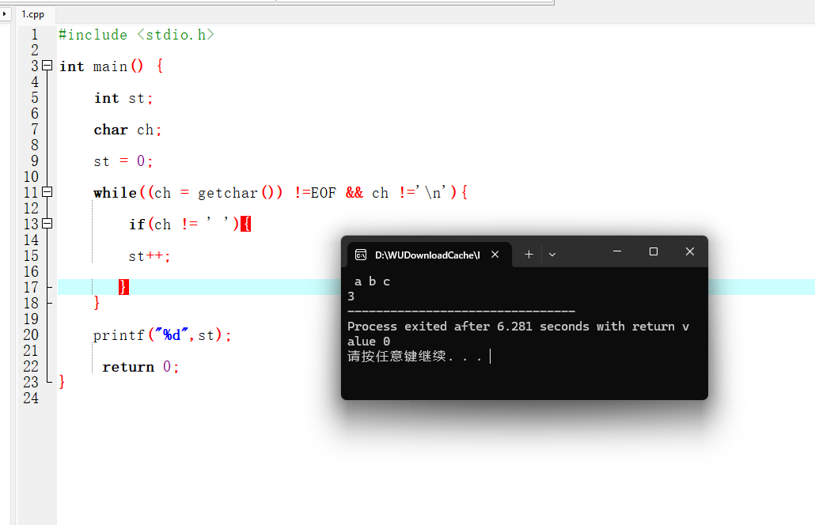The image size is (815, 525).
Task: Switch to the 1.cpp editor tab
Action: (x=32, y=14)
